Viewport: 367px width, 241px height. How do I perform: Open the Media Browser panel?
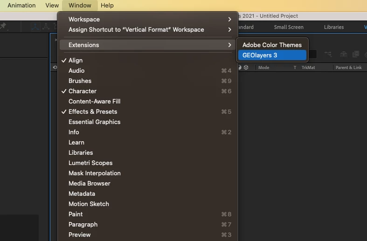pos(147,184)
